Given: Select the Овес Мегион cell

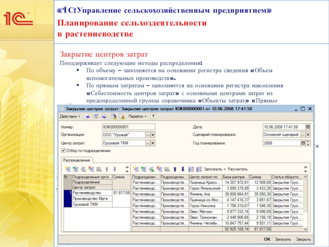Looking at the screenshot, I should [205, 212].
